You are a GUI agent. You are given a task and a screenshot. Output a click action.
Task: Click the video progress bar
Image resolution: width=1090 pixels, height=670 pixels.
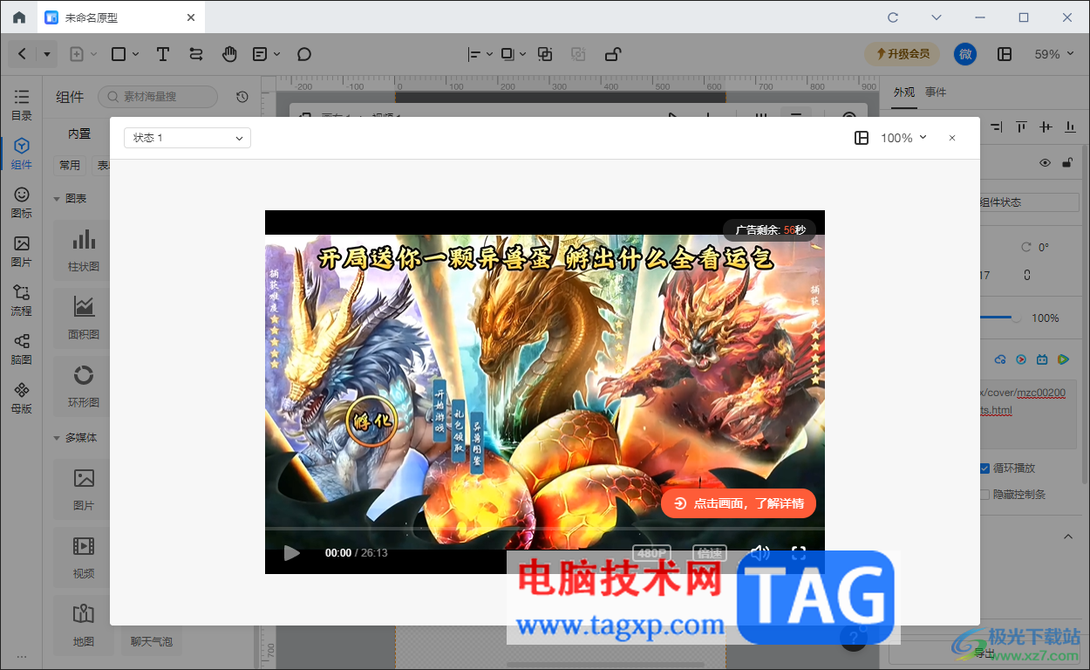pos(545,529)
